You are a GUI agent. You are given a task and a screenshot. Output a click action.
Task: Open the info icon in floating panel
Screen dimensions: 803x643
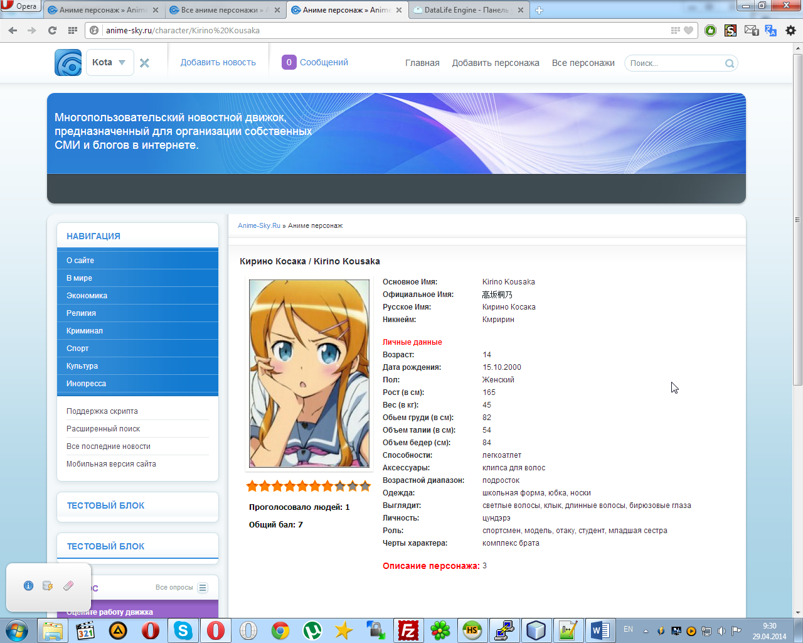pyautogui.click(x=28, y=586)
